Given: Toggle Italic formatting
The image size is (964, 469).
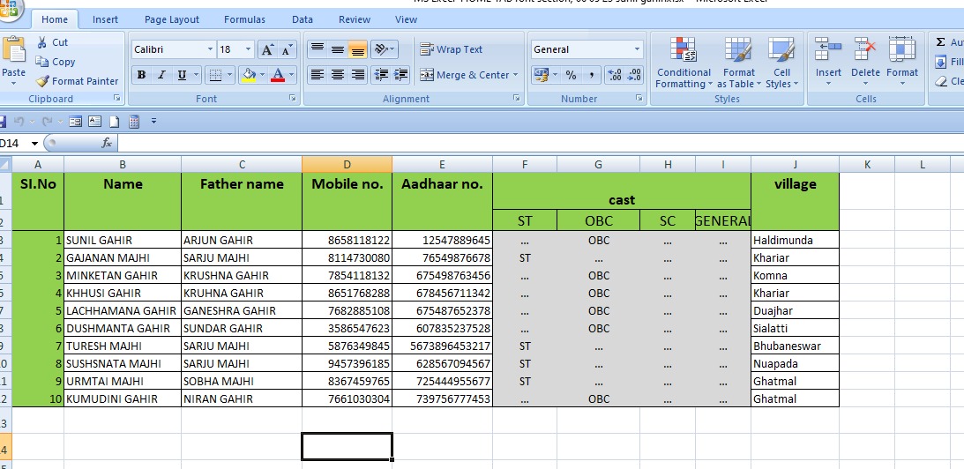Looking at the screenshot, I should click(161, 75).
